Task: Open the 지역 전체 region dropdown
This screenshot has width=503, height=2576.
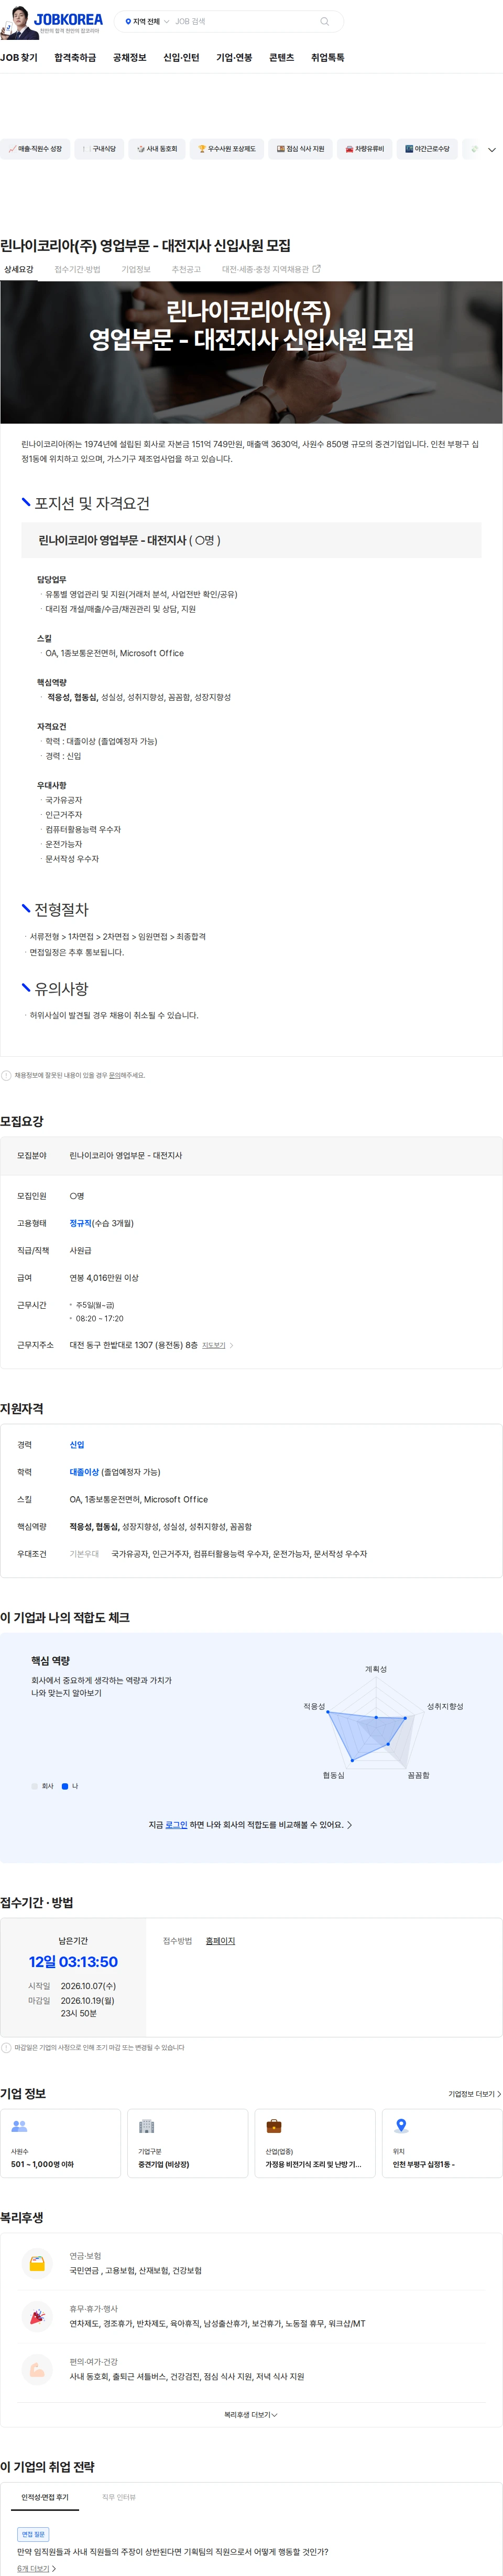Action: coord(147,21)
